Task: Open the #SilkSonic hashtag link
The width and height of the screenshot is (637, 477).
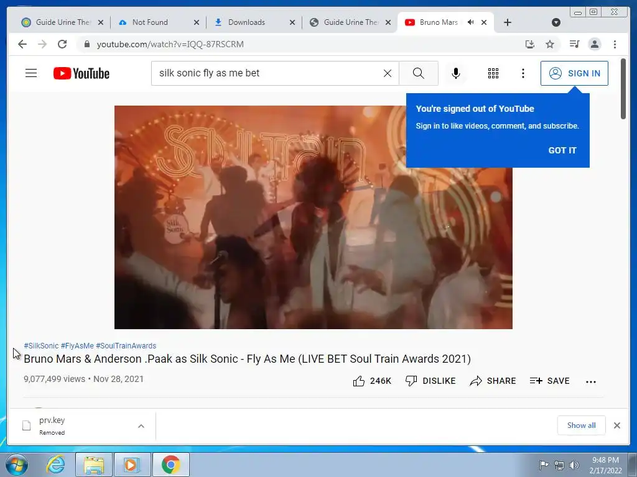Action: pos(41,345)
